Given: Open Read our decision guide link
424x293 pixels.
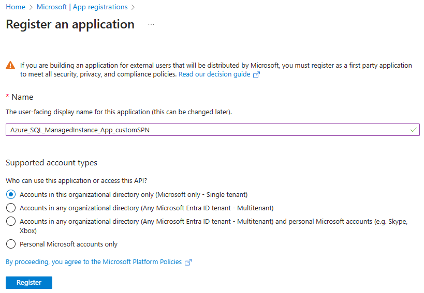Looking at the screenshot, I should [x=214, y=74].
